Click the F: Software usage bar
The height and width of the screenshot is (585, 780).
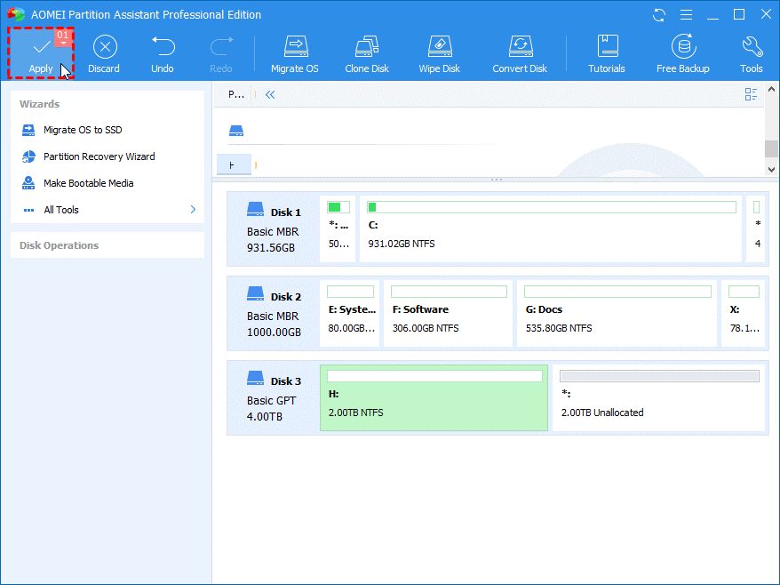pos(449,292)
